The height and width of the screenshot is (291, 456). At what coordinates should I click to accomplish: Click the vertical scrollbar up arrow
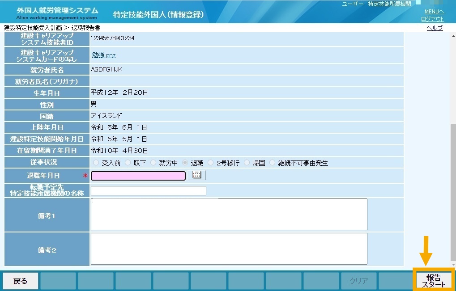tap(453, 36)
